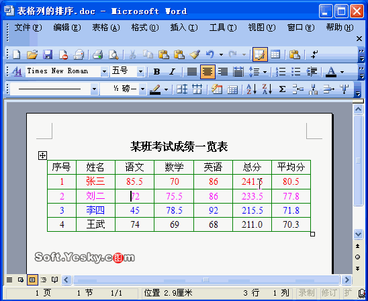Distribute columns evenly icon
This screenshot has height=301, width=368.
coord(197,89)
